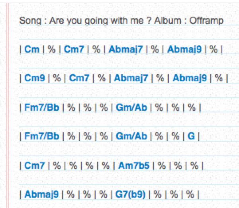Click Fm7/Bb chord in fourth row
This screenshot has height=208, width=239.
click(x=41, y=136)
